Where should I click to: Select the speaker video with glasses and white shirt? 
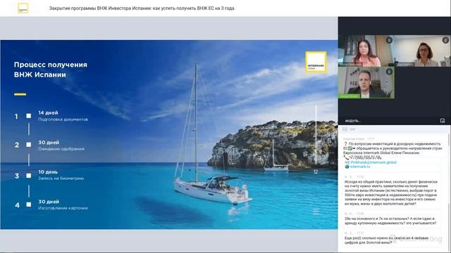point(423,51)
